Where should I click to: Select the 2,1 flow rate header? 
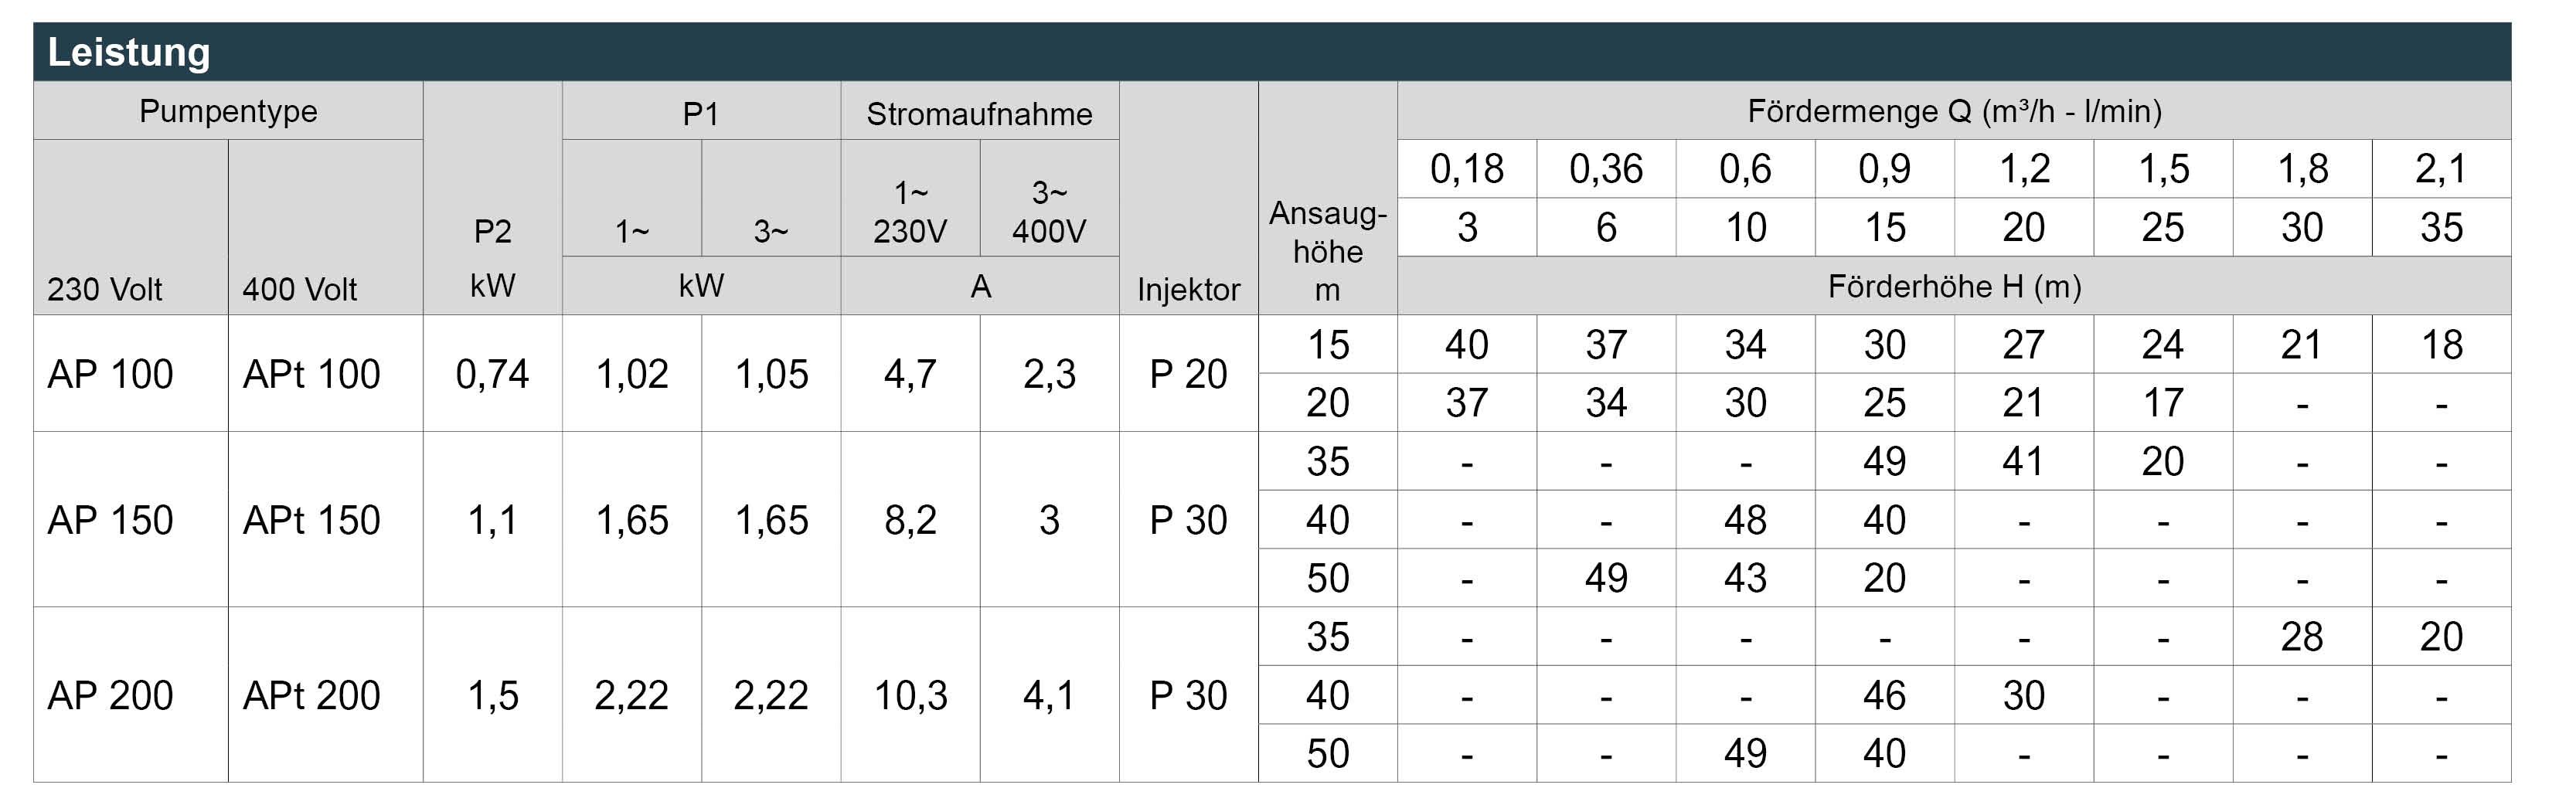pos(2441,169)
